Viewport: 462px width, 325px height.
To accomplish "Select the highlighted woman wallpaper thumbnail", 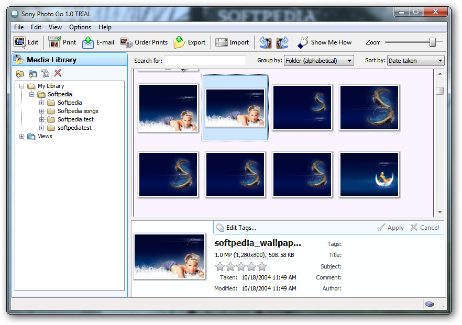I will tap(235, 108).
